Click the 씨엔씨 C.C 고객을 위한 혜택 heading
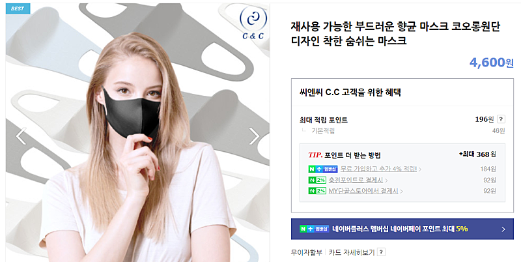Screen dimensions: 521x262 click(x=350, y=92)
